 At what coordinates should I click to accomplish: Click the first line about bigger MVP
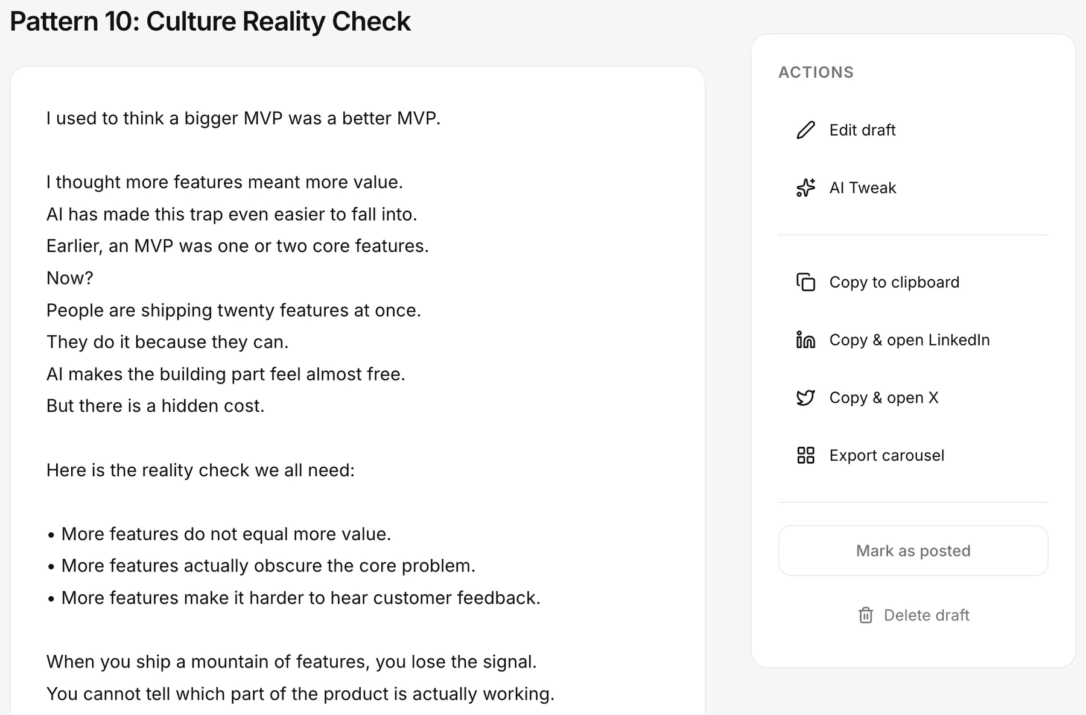click(244, 118)
